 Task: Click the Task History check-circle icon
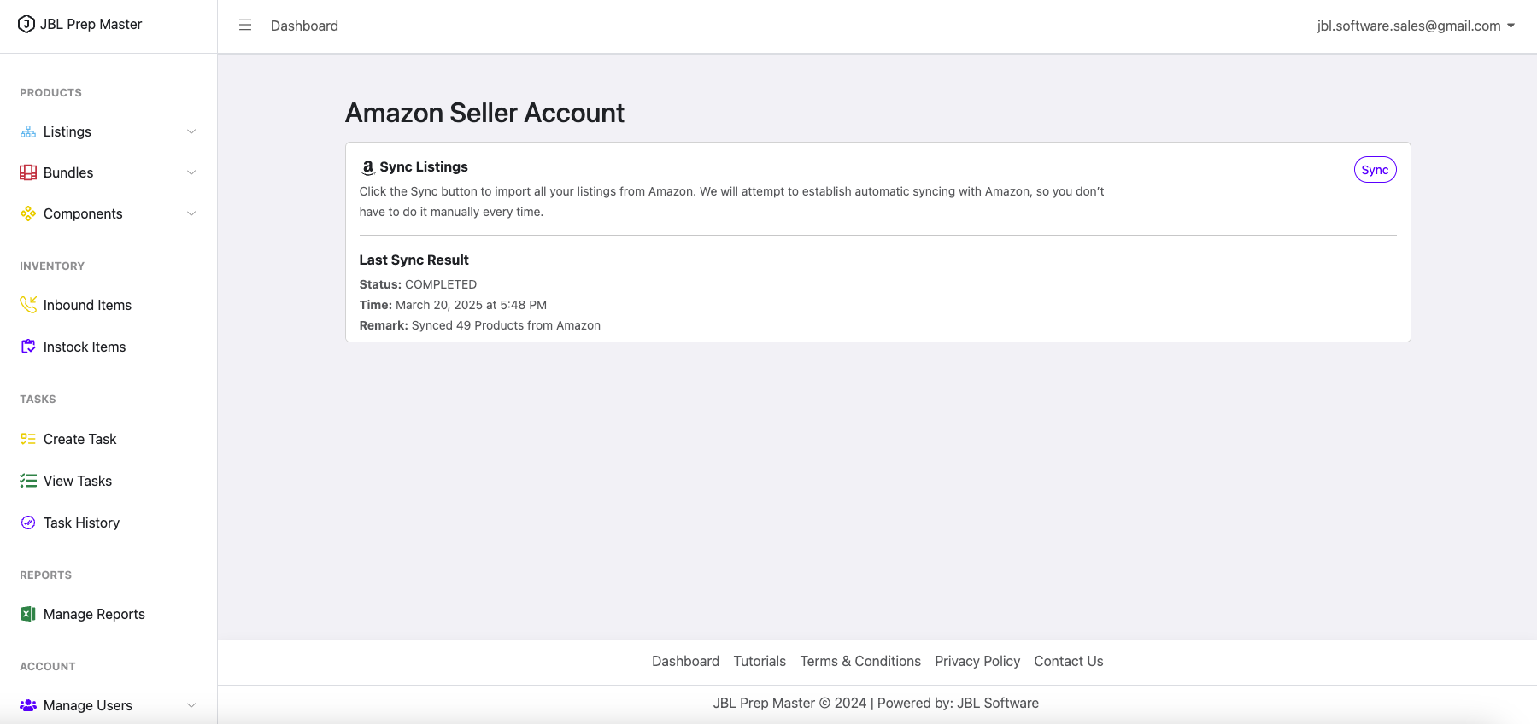click(28, 523)
